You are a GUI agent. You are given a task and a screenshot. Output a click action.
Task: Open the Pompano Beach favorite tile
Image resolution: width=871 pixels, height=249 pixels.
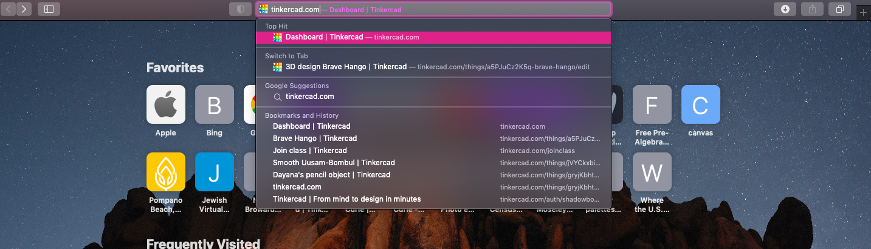(166, 172)
